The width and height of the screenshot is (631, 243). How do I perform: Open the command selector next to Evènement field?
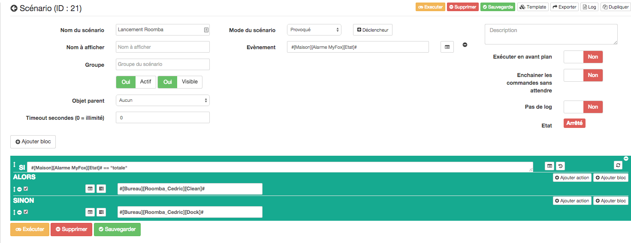447,47
